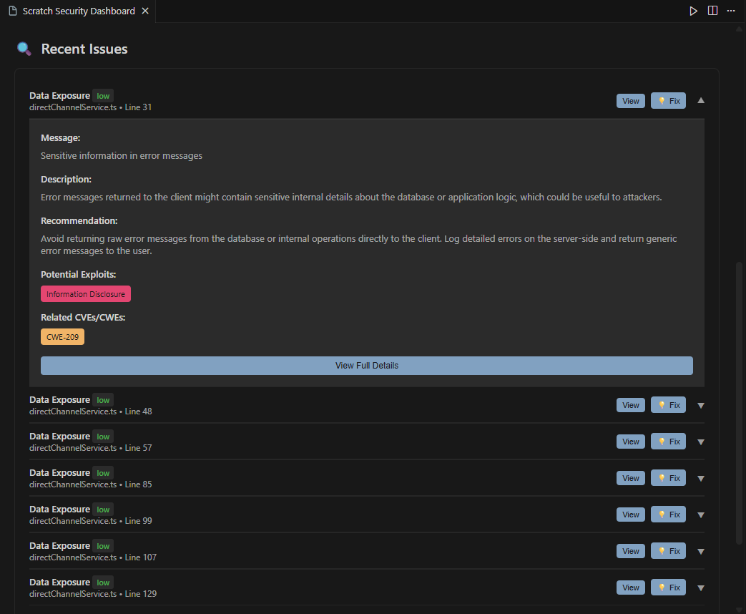Collapse the expanded Line 31 issue details

coord(700,100)
